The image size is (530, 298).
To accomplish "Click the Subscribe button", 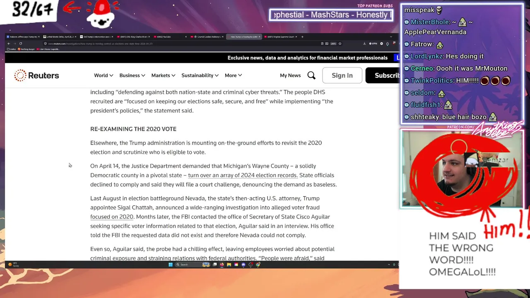I will pos(382,75).
